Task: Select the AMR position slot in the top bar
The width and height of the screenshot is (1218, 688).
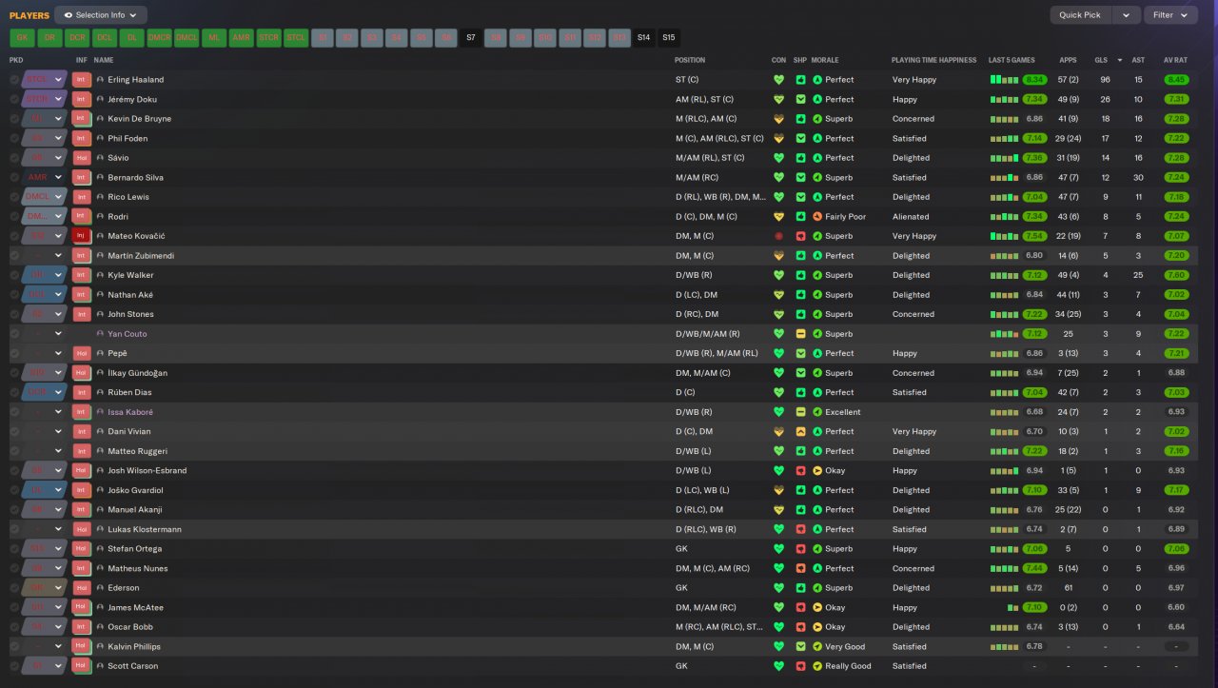Action: 242,38
